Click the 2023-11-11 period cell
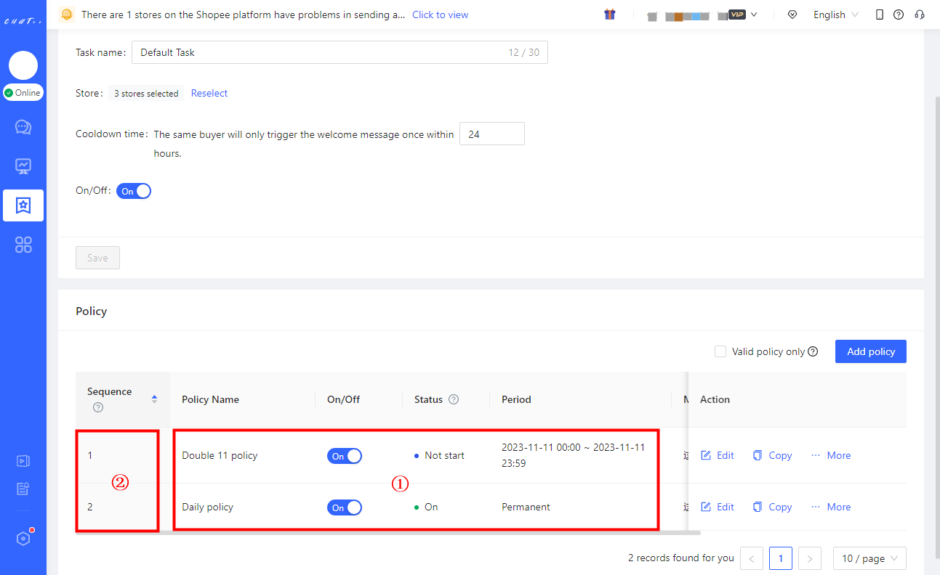940x575 pixels. (x=573, y=455)
